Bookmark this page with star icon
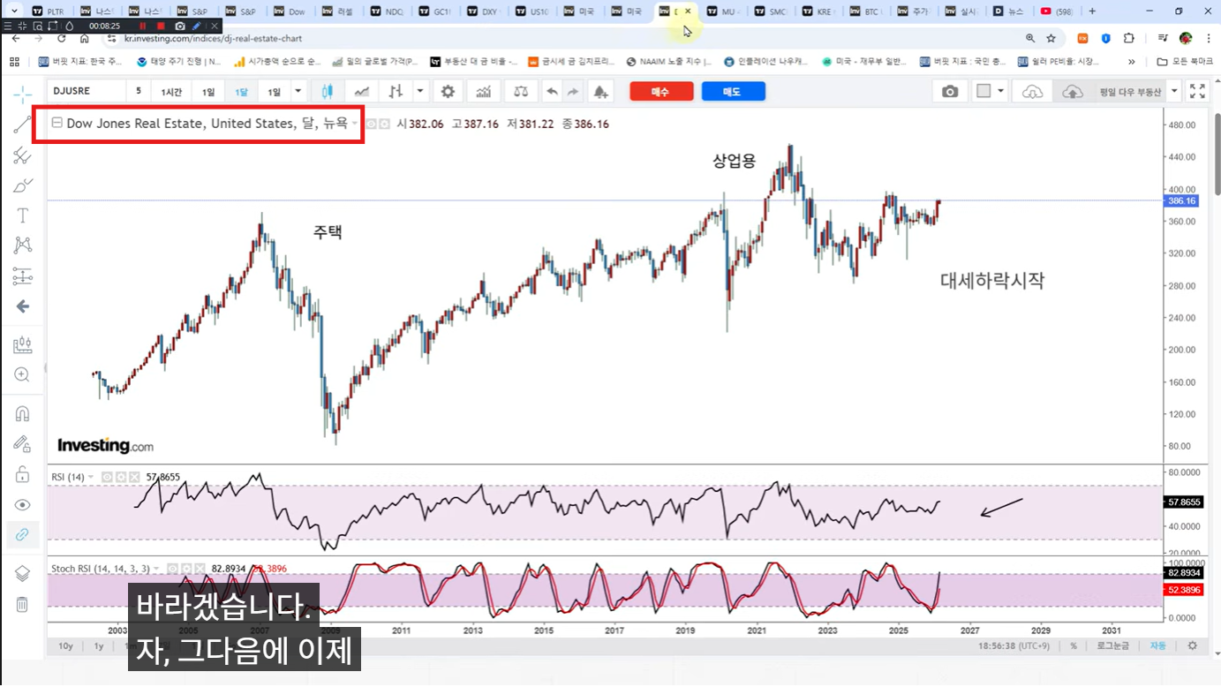Image resolution: width=1221 pixels, height=687 pixels. pos(1051,39)
